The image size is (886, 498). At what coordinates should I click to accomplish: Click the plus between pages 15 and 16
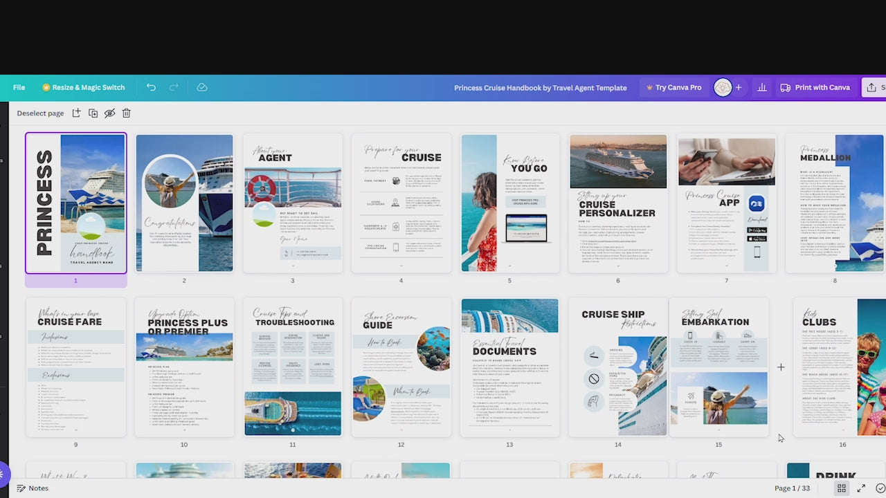tap(781, 367)
